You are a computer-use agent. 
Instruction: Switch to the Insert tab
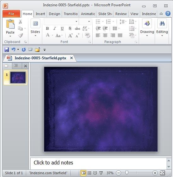(40, 14)
